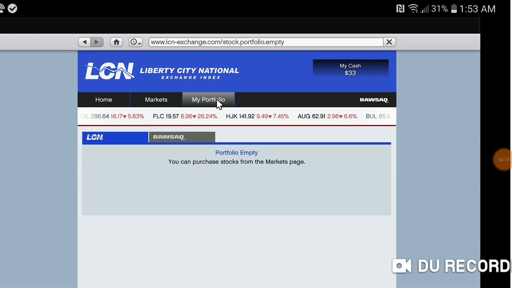This screenshot has width=512, height=288.
Task: View the My Cash $33 box
Action: pyautogui.click(x=350, y=69)
